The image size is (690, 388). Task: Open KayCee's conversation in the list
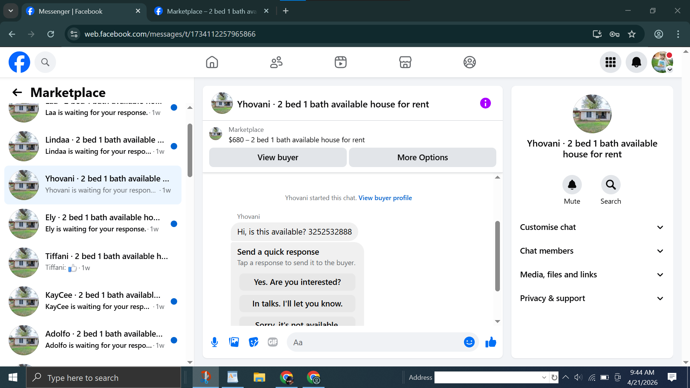93,301
